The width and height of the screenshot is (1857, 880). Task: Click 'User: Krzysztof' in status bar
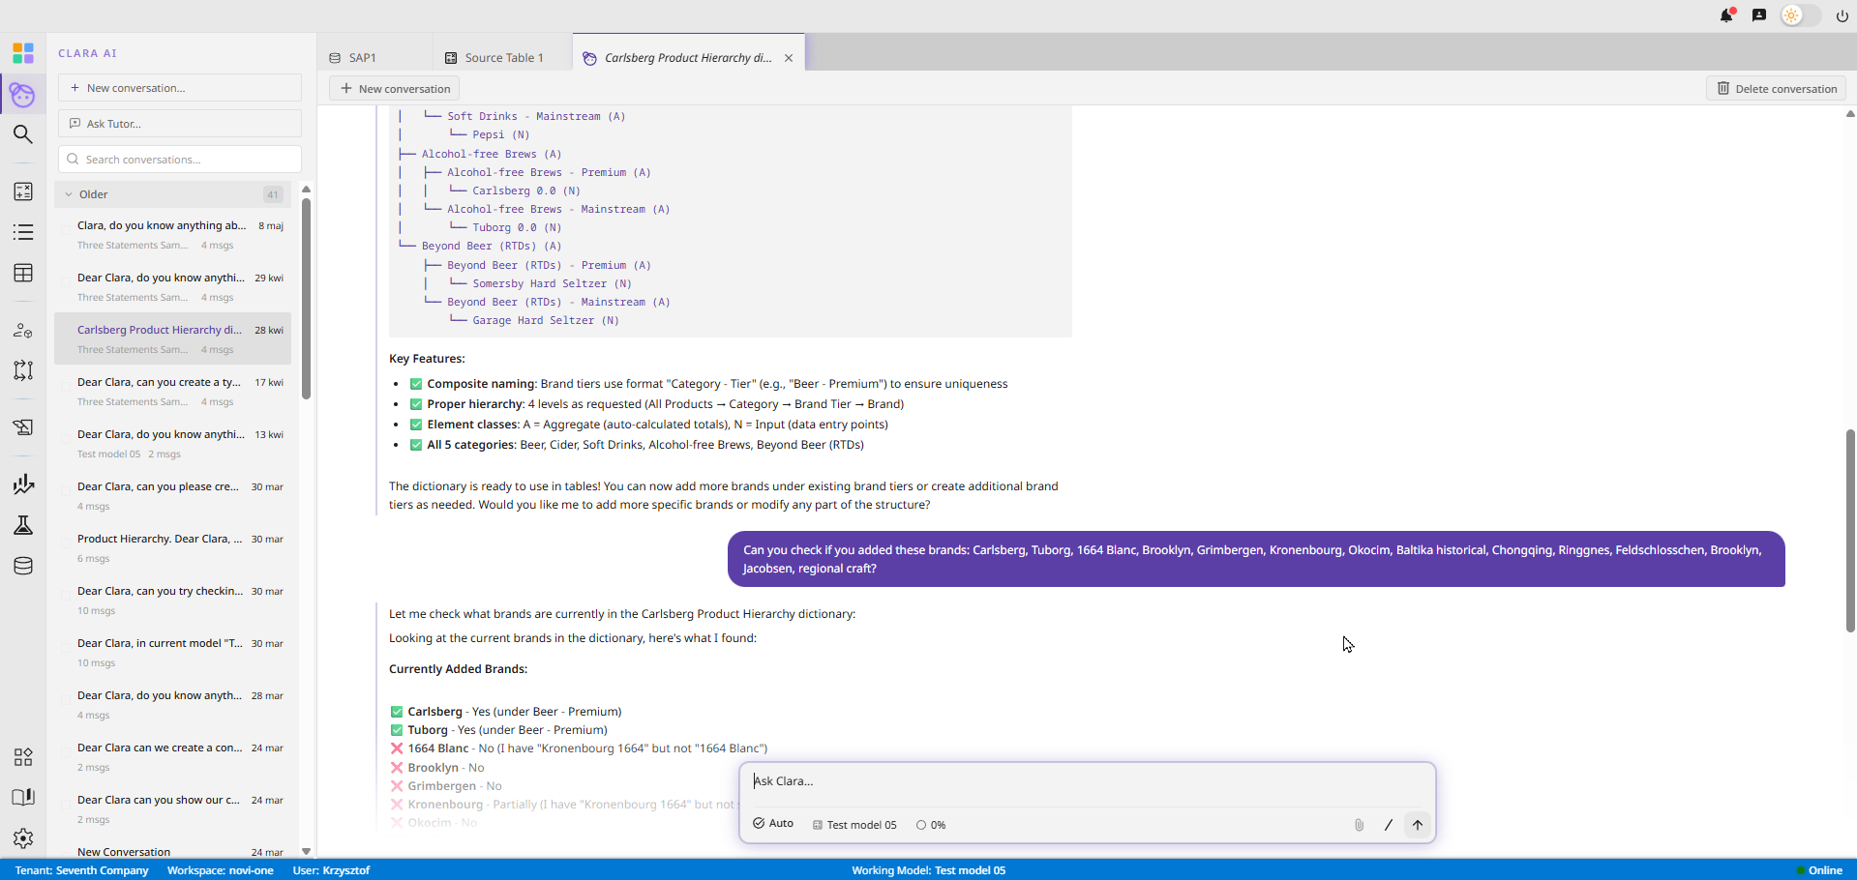tap(331, 870)
